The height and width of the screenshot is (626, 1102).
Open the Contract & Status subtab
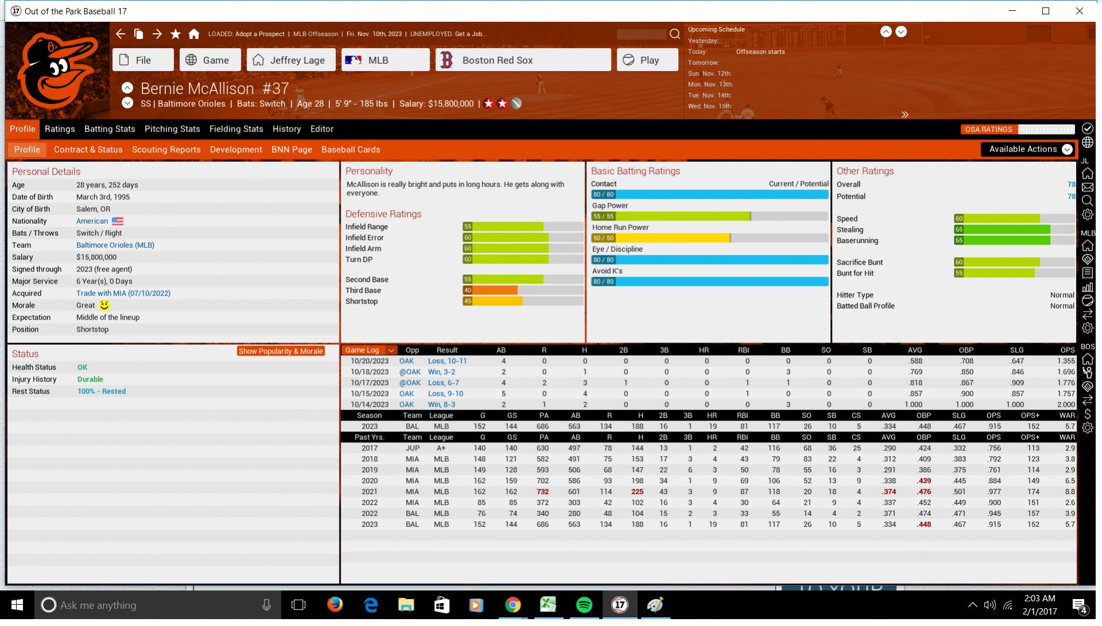coord(88,150)
